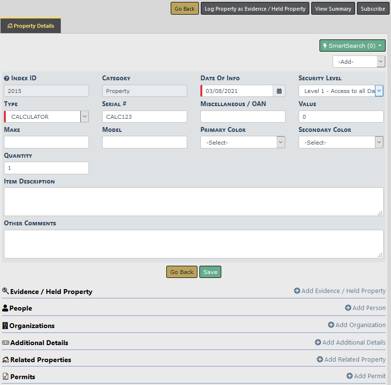Switch to the Property Details tab
Screen dimensions: 391x385
(31, 26)
